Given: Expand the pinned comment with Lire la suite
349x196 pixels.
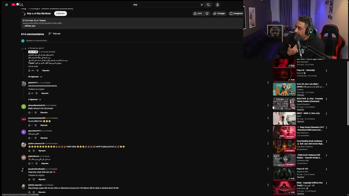Looking at the screenshot, I should [33, 66].
